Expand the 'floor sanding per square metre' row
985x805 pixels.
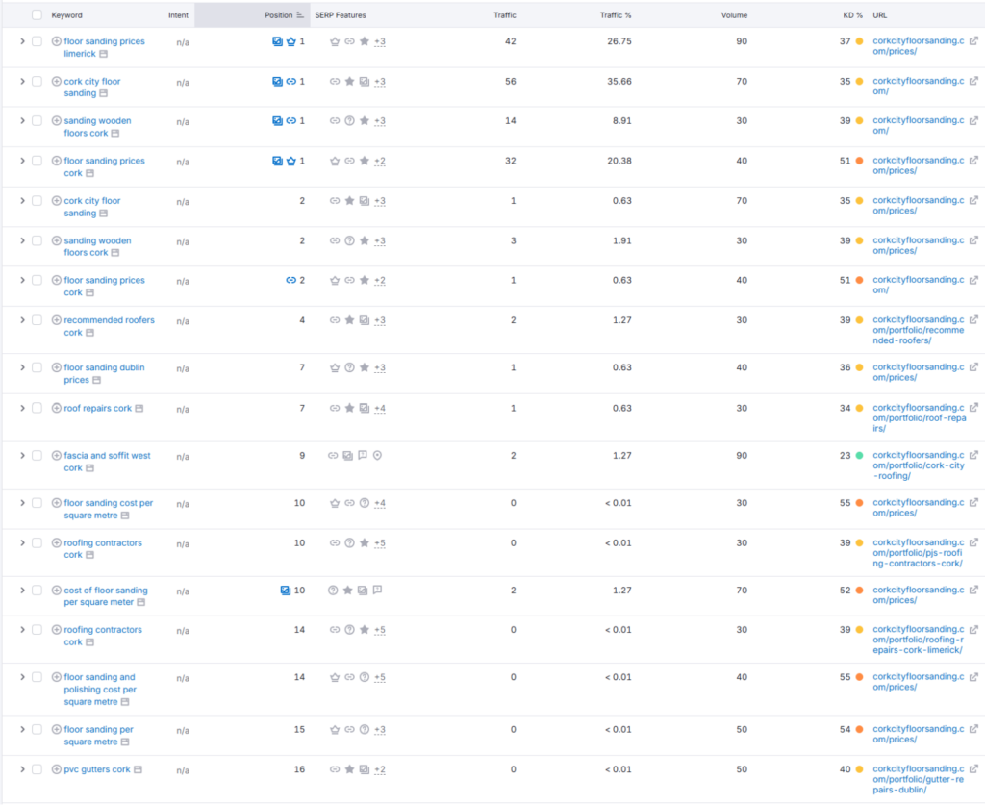[x=22, y=730]
